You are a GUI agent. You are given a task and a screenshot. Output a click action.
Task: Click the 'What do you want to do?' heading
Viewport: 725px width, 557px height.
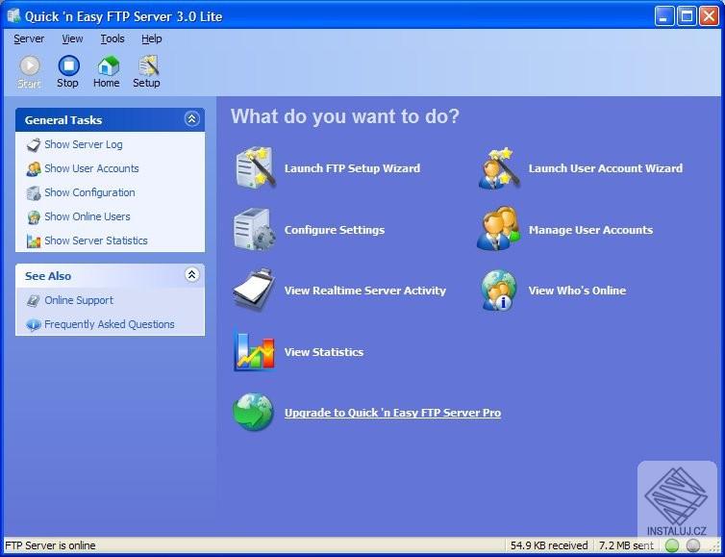[345, 116]
